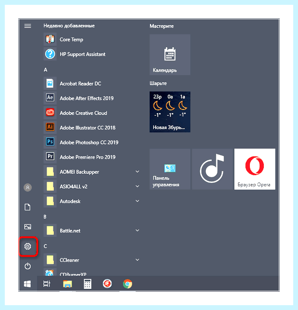Open the Pictures icon in Start sidebar
298x310 pixels.
pos(27,227)
